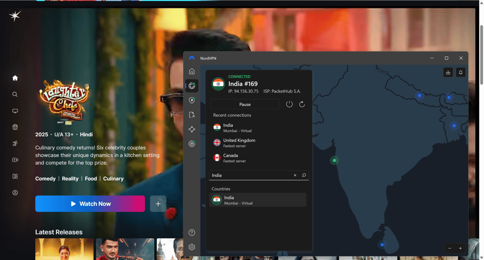The width and height of the screenshot is (484, 260).
Task: Click Watch Now for Laughter Chefs
Action: [x=90, y=203]
